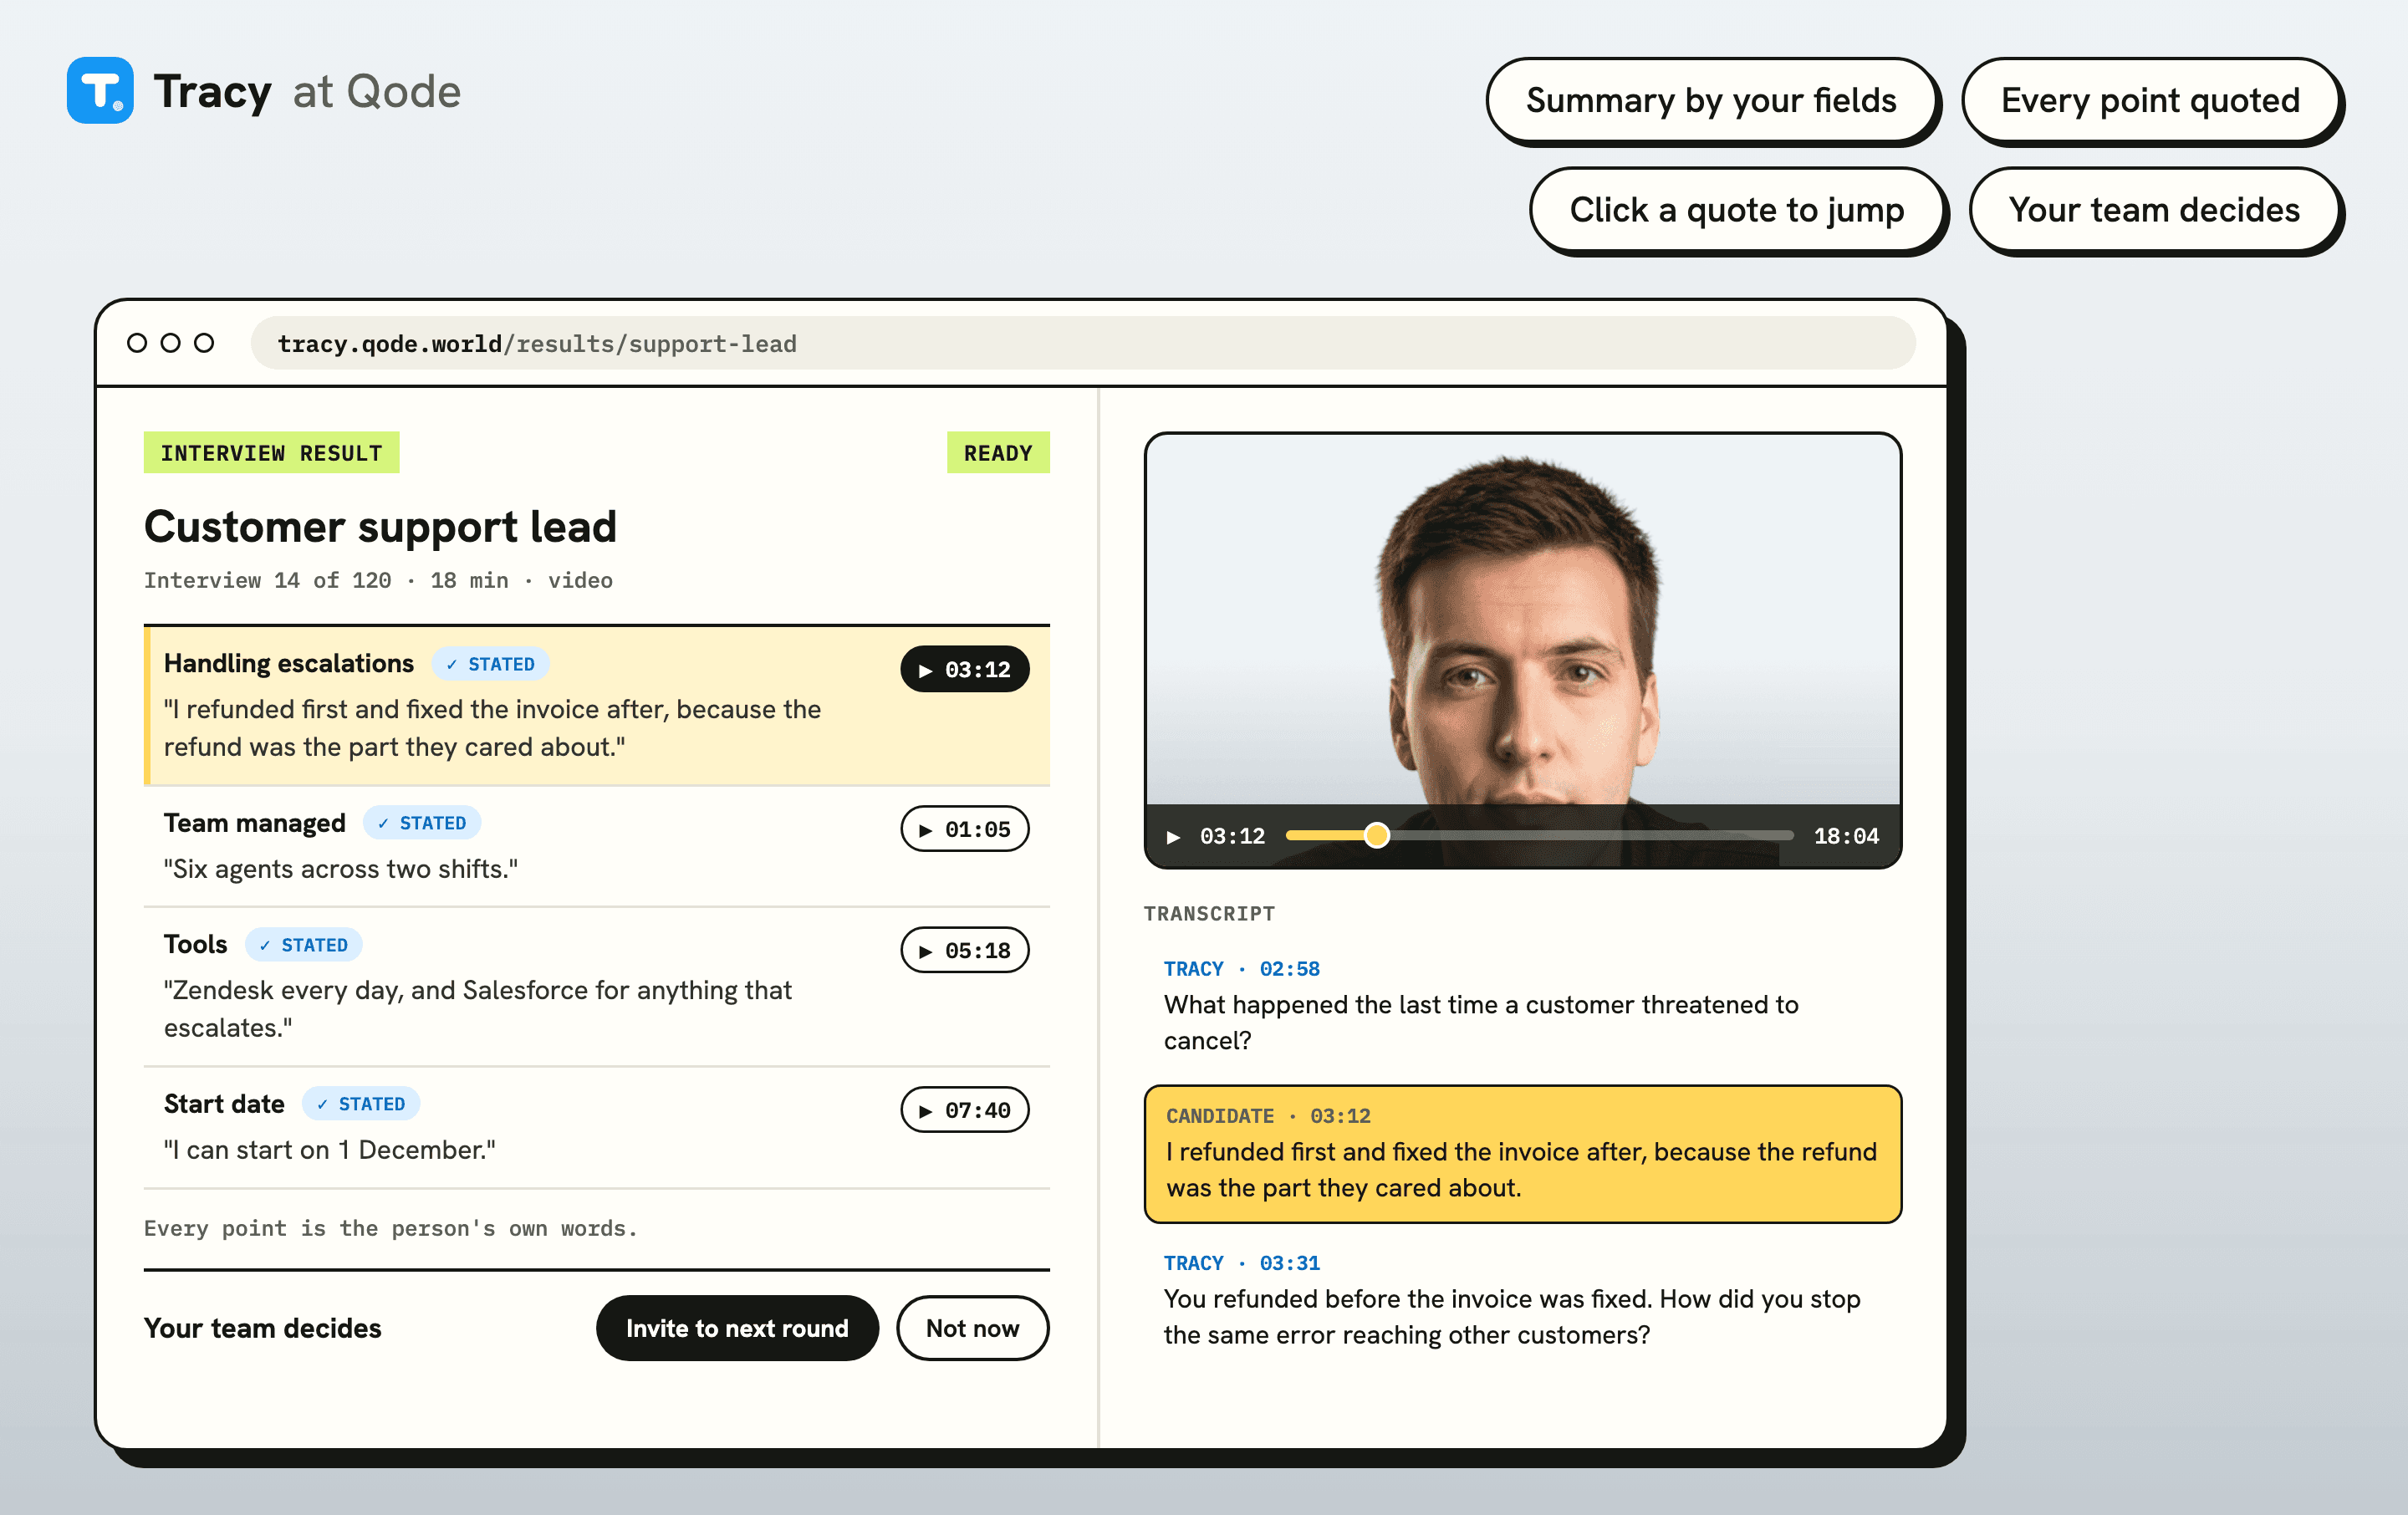Click the Zendesk and Salesforce quote
Viewport: 2408px width, 1515px height.
[x=478, y=1009]
